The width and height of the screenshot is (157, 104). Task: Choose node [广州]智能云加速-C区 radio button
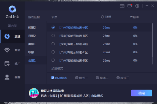tap(53, 52)
